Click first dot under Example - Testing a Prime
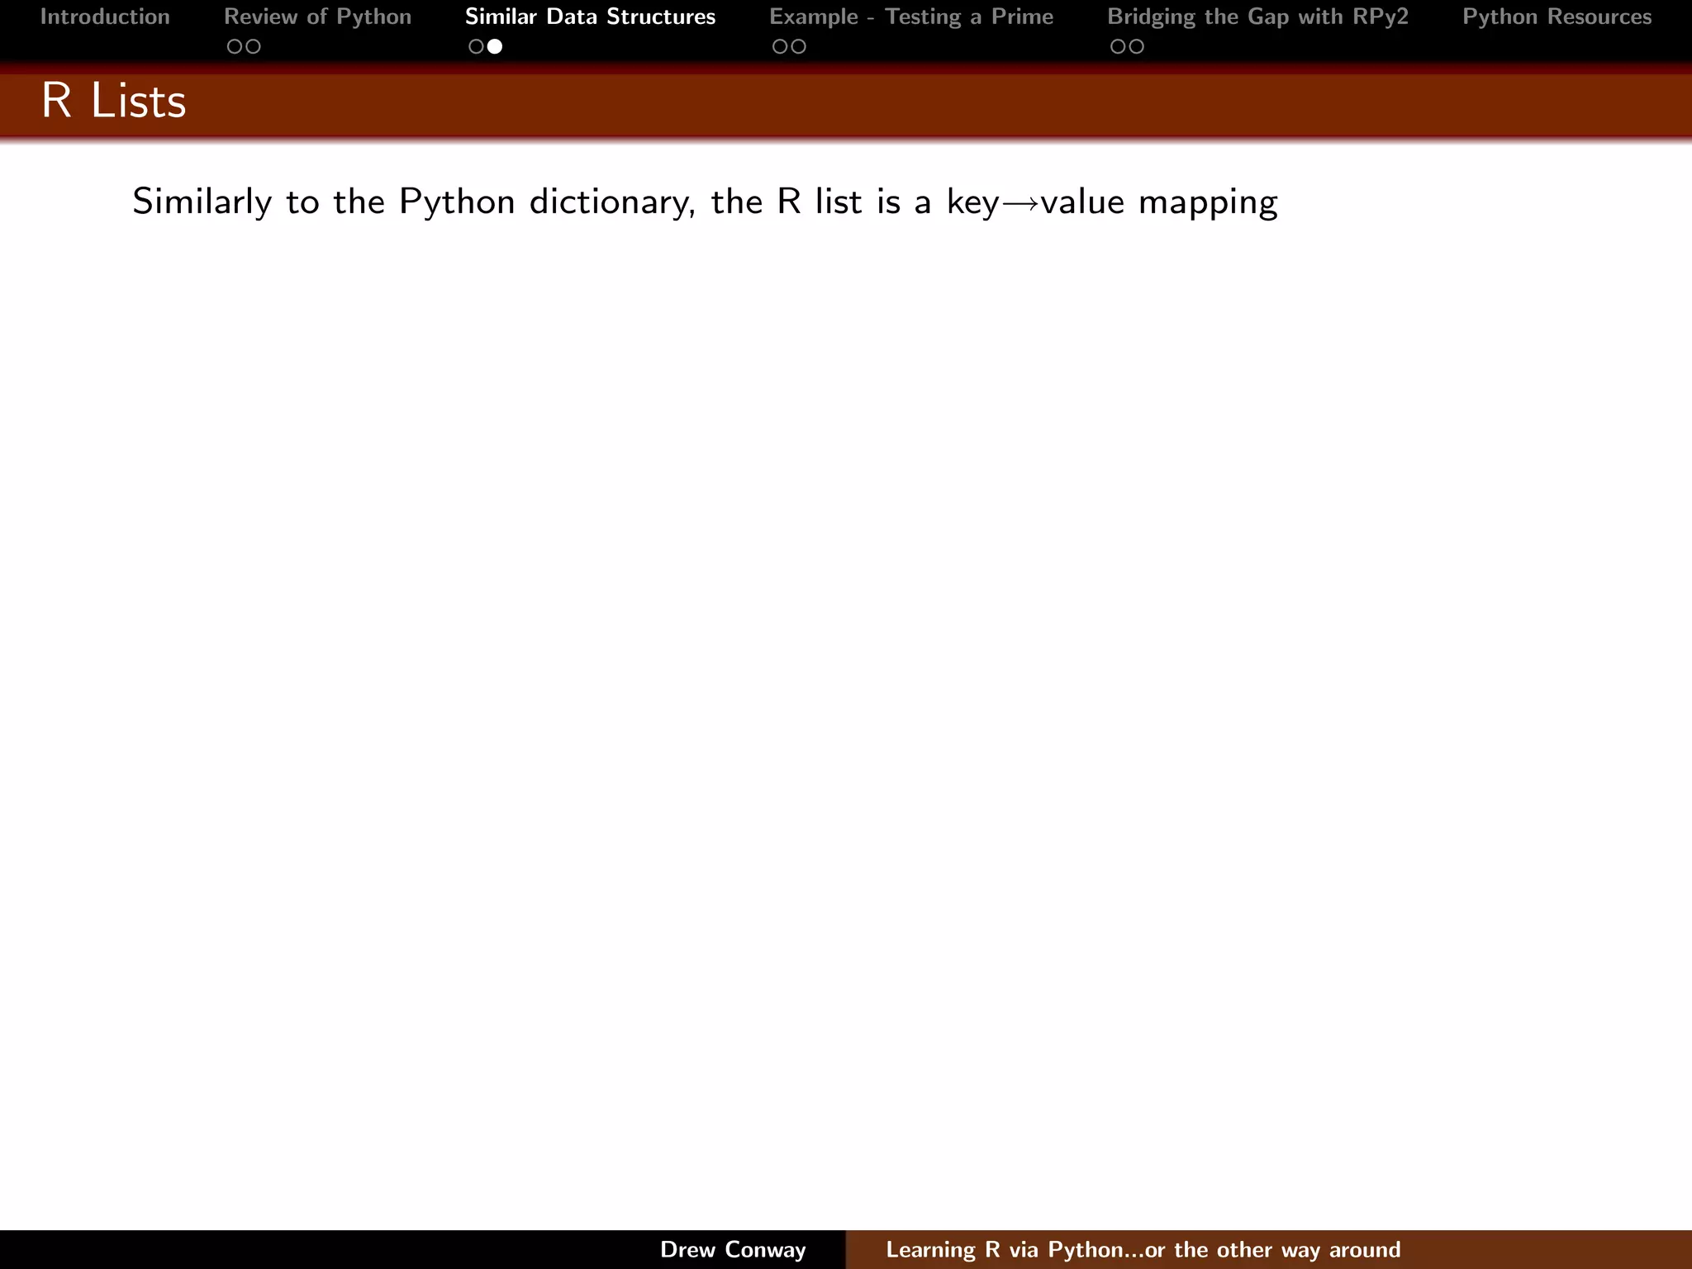The width and height of the screenshot is (1692, 1269). tap(780, 47)
